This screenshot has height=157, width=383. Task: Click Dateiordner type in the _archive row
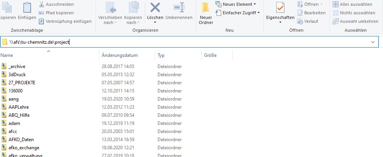click(170, 66)
